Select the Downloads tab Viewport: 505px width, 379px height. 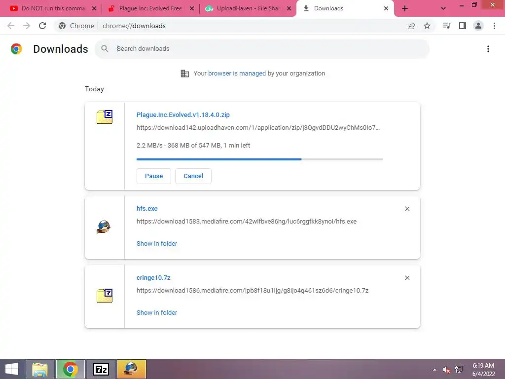(x=345, y=8)
